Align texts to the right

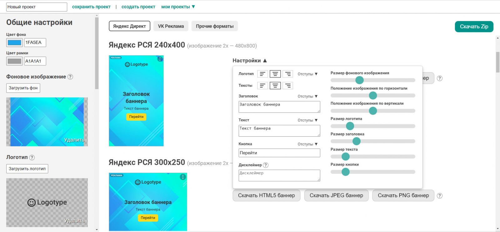point(287,85)
